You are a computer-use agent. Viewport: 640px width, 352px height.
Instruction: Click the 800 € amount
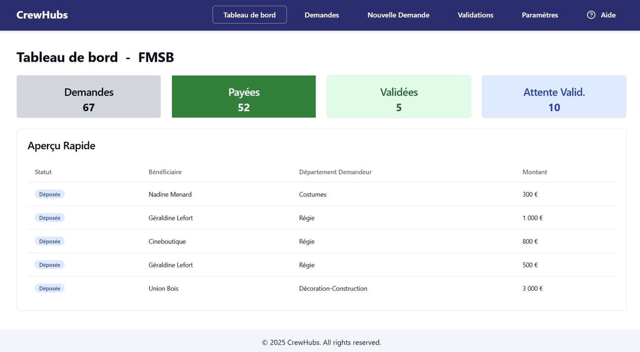point(530,241)
